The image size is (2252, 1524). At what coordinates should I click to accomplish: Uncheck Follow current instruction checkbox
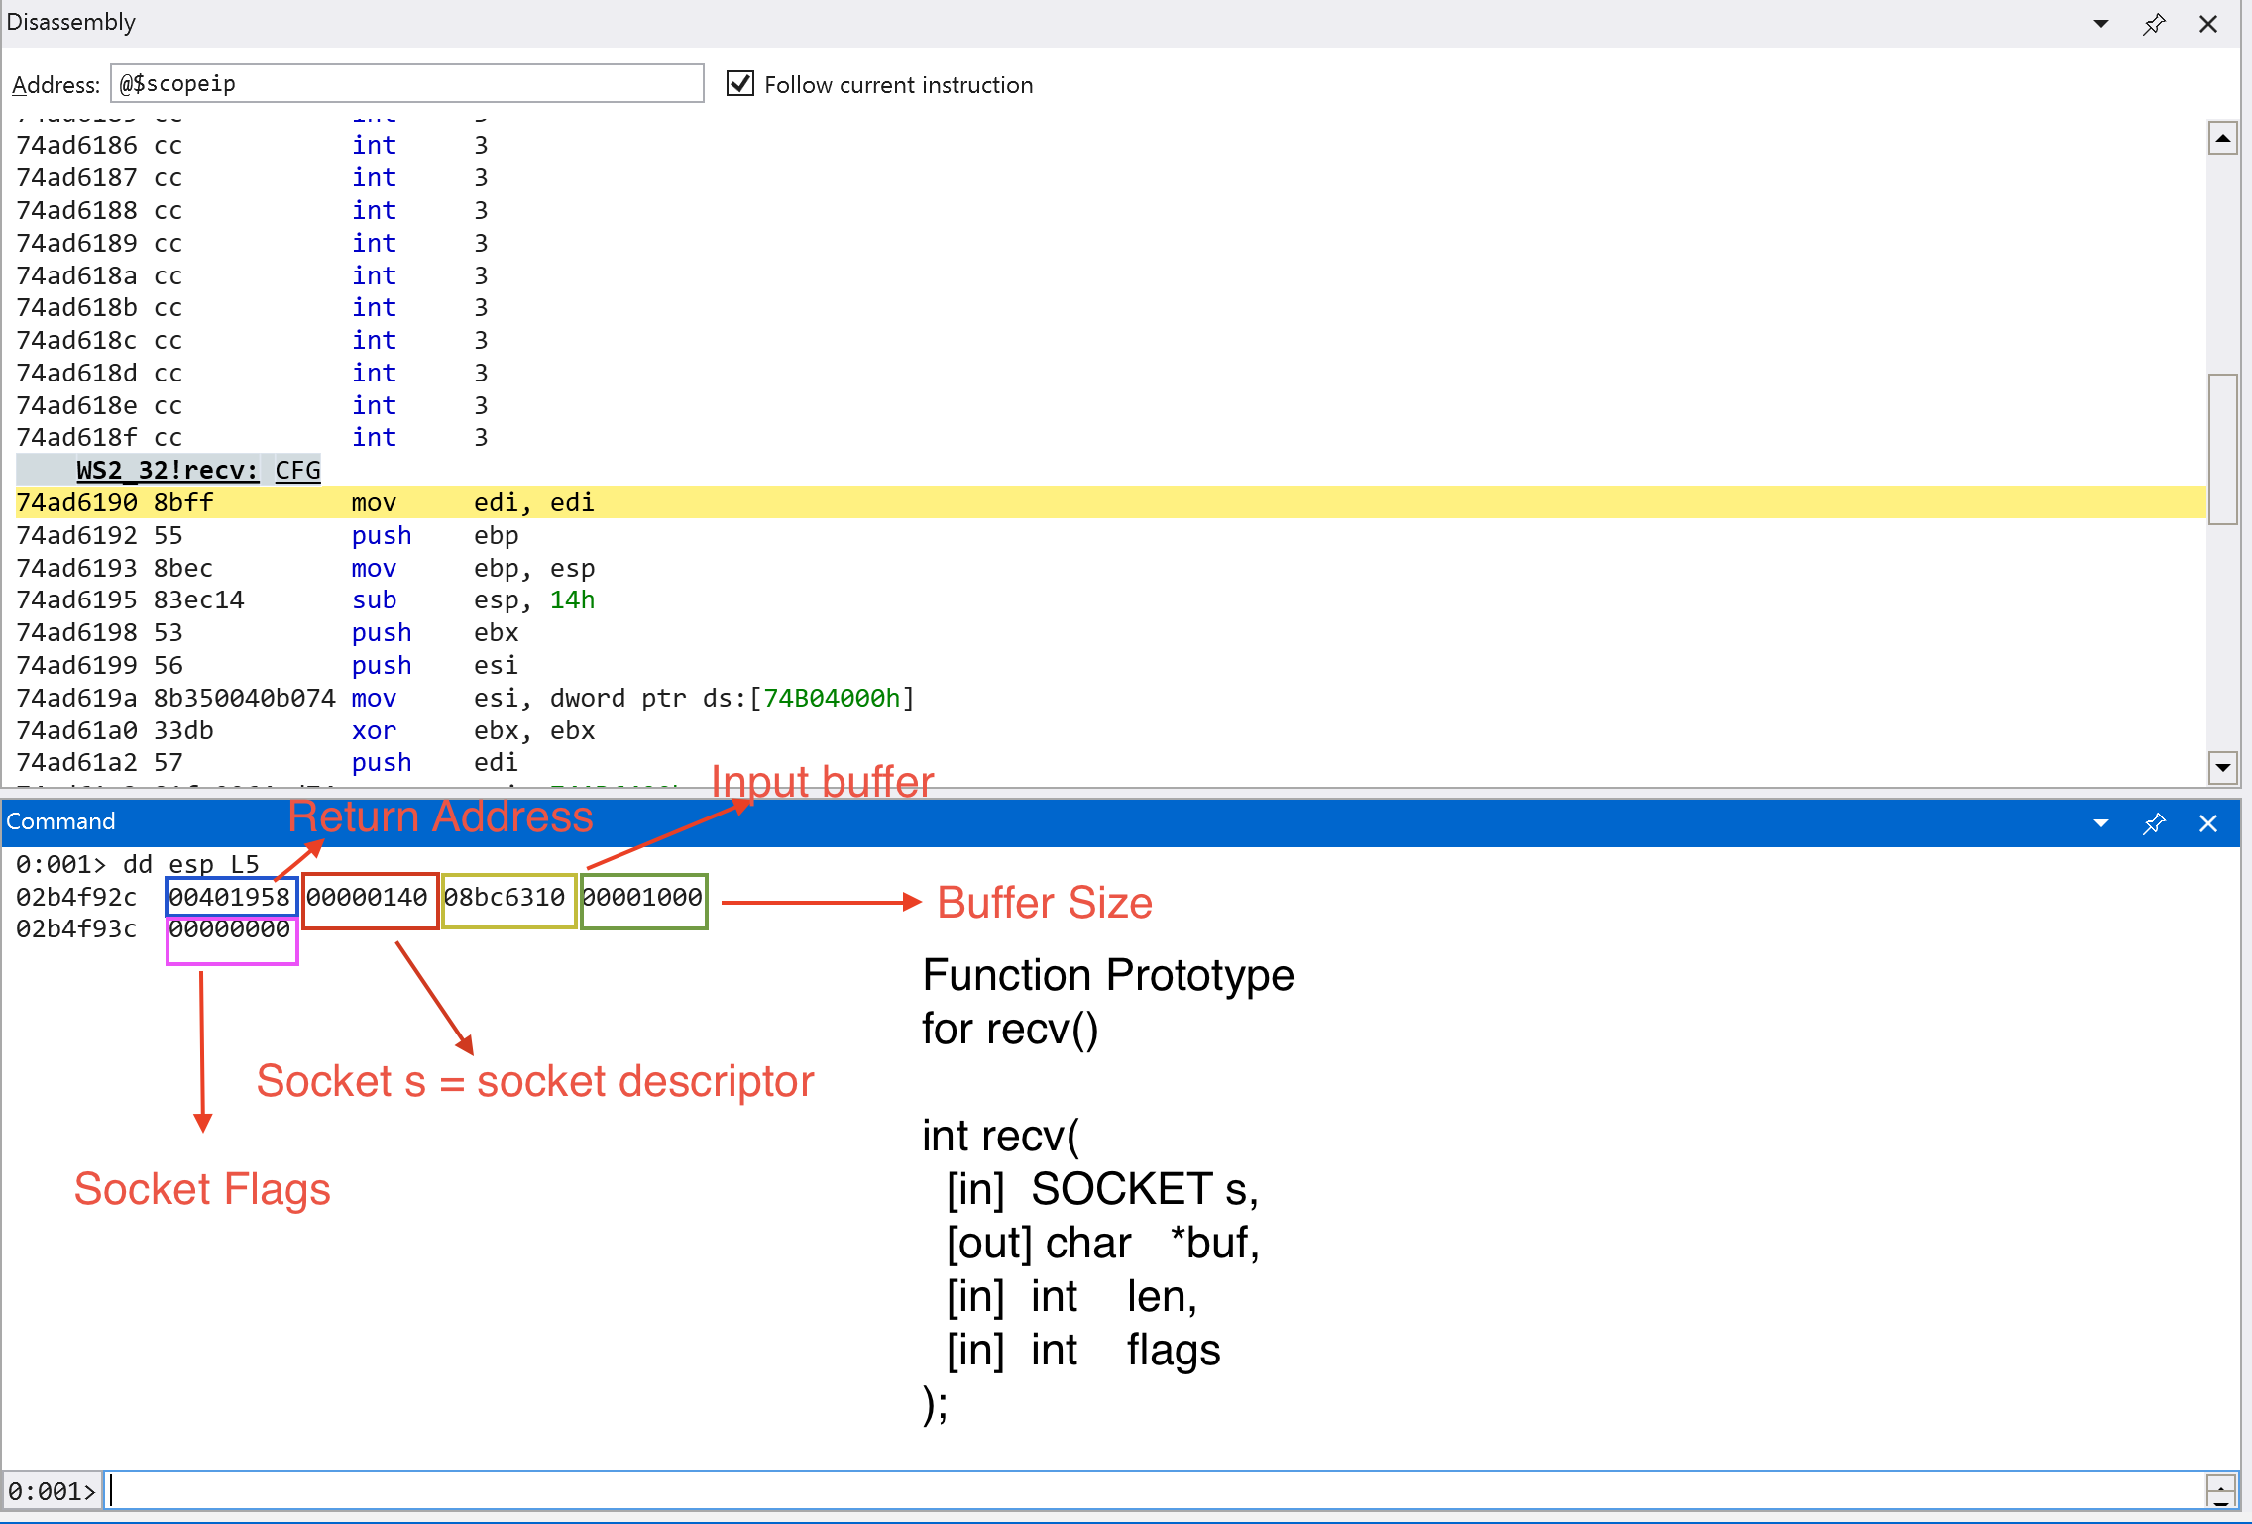click(740, 83)
